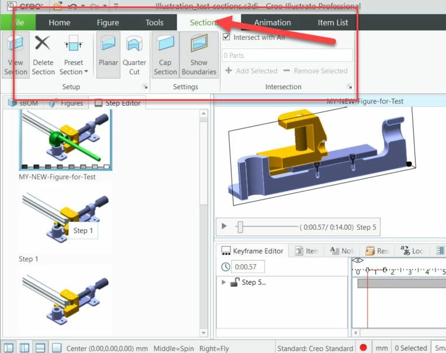Expand the Step 5 tree row

pyautogui.click(x=223, y=282)
